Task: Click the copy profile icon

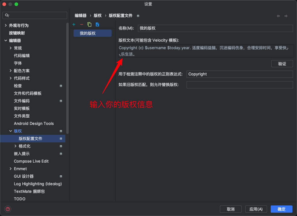Action: click(89, 24)
